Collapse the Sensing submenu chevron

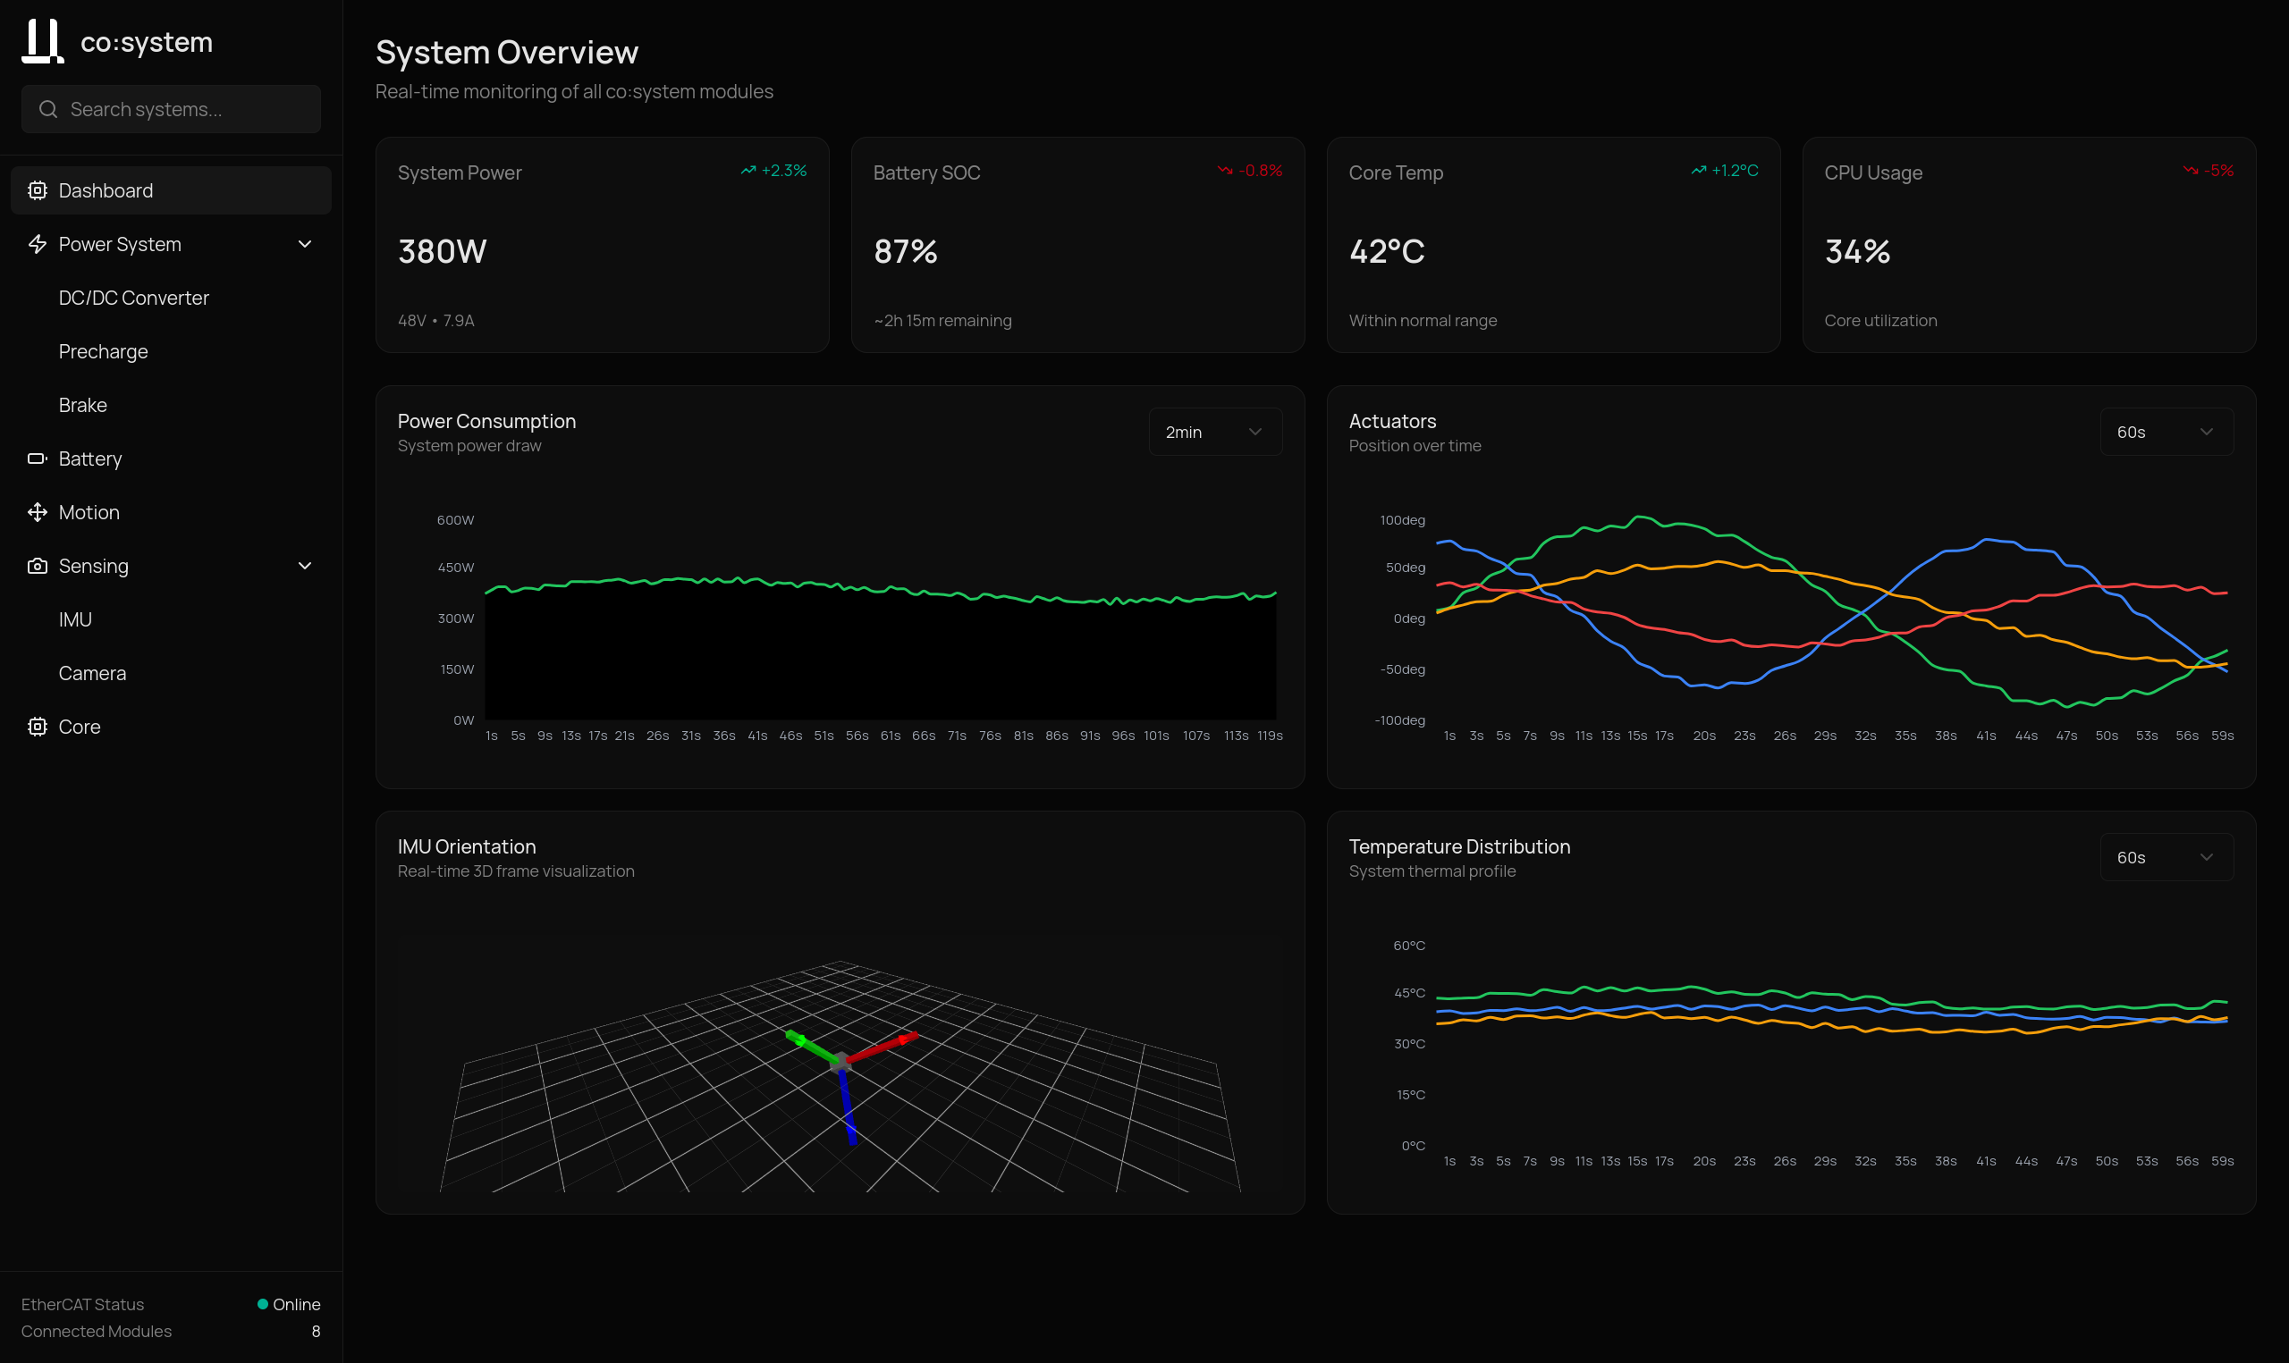tap(305, 566)
